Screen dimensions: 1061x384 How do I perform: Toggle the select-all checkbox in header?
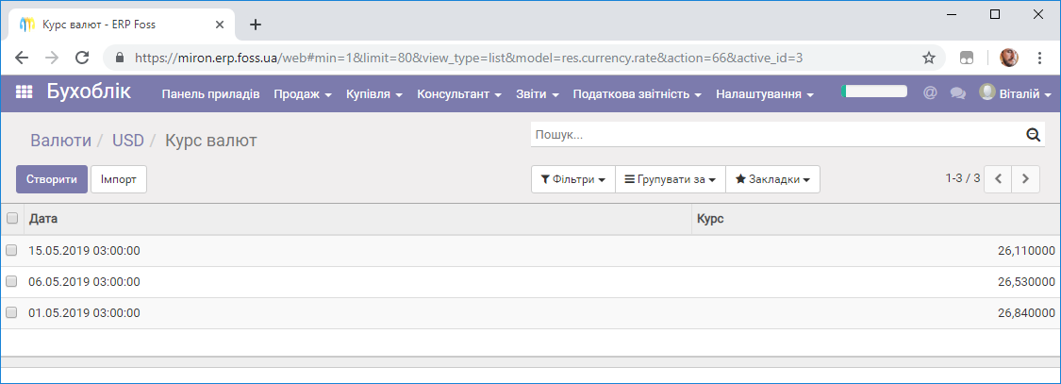tap(11, 218)
